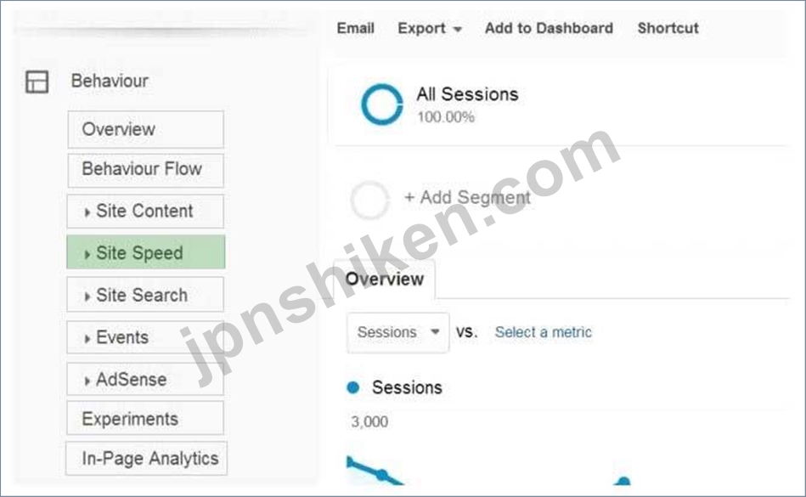Expand the Events section
806x497 pixels.
(x=145, y=337)
